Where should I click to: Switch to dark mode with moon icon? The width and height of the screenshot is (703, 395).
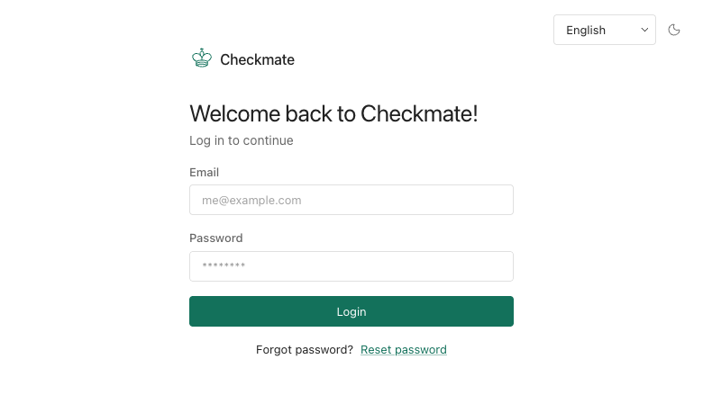click(x=674, y=30)
